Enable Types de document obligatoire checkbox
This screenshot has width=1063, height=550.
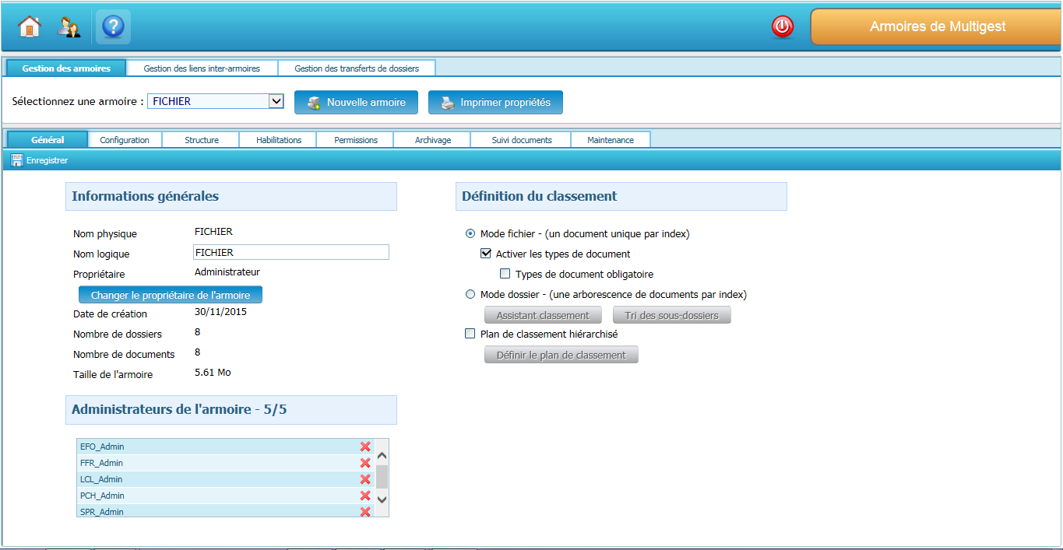(x=505, y=274)
